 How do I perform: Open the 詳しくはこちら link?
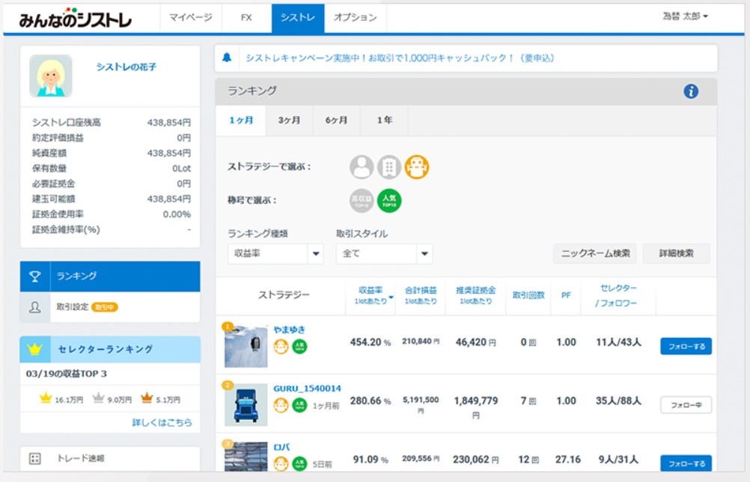[162, 422]
